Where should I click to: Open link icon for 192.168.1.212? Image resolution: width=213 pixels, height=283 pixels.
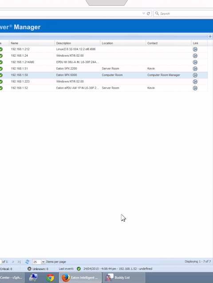point(195,49)
